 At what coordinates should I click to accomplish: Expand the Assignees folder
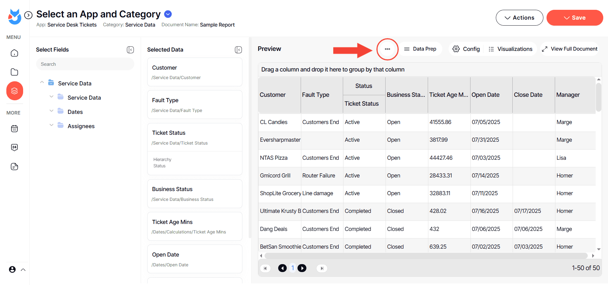[51, 125]
